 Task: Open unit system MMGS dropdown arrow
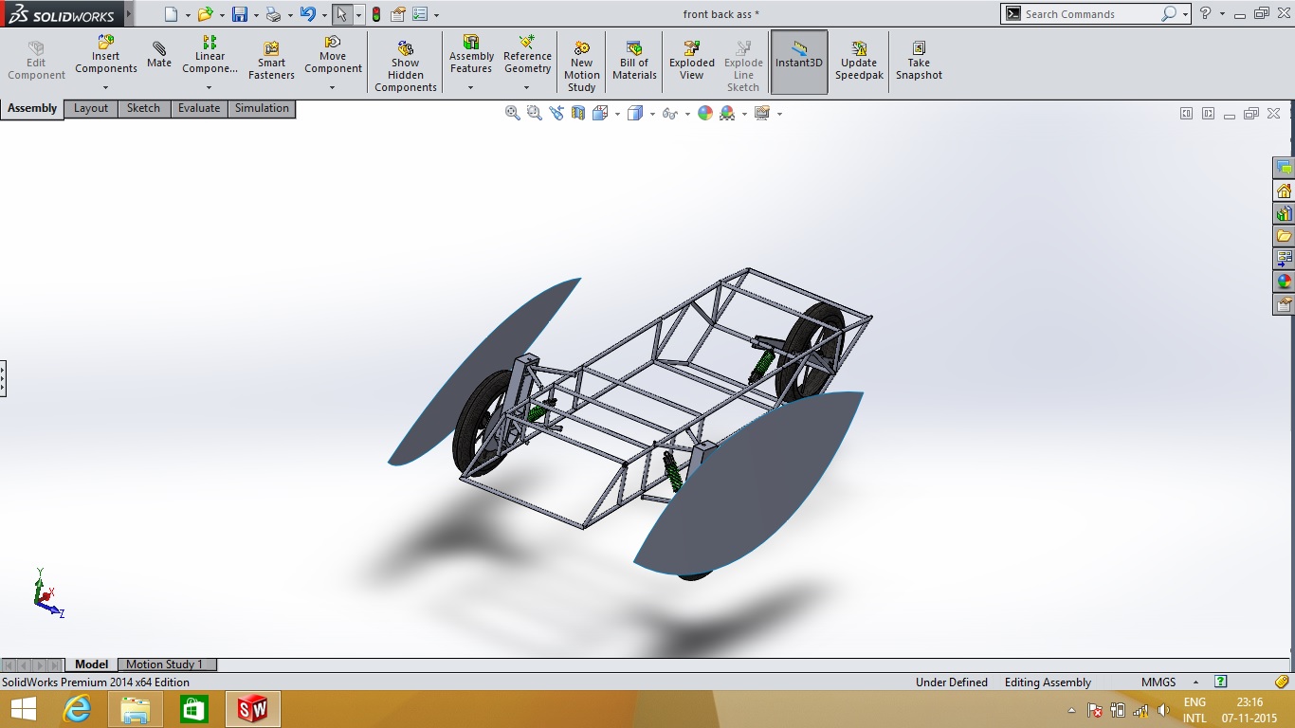click(1195, 682)
